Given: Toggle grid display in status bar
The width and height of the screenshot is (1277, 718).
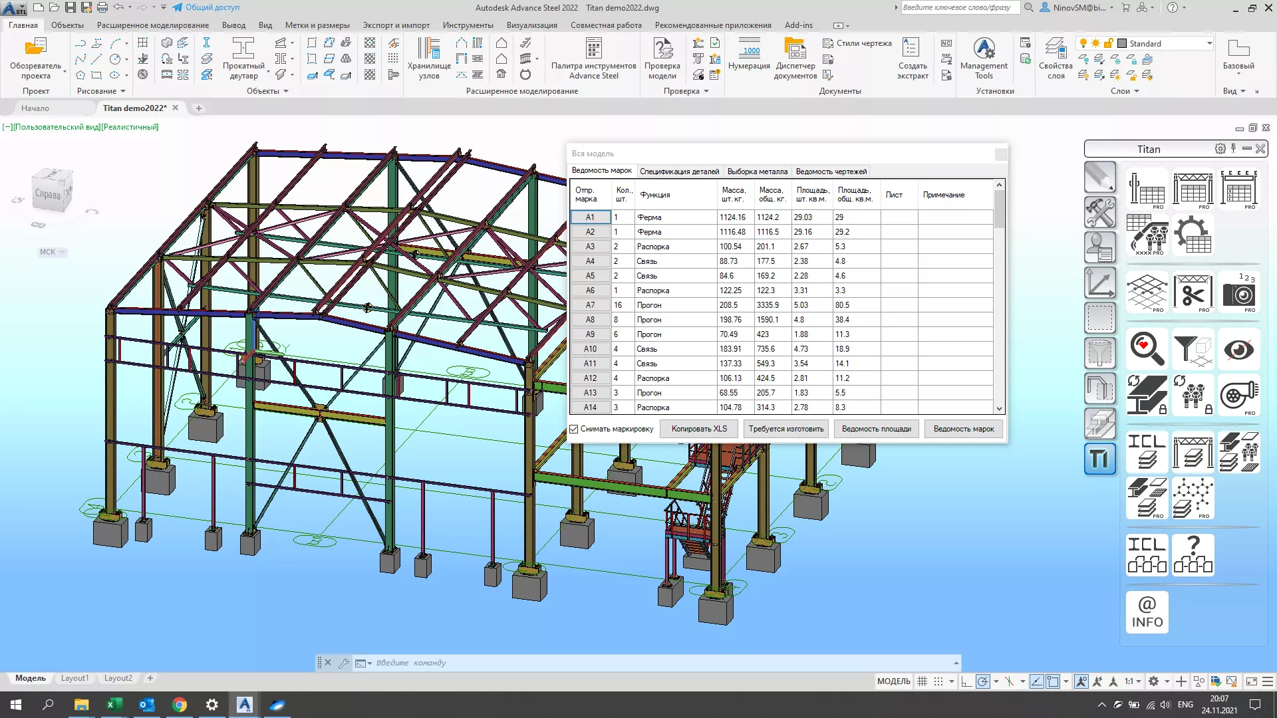Looking at the screenshot, I should click(922, 681).
